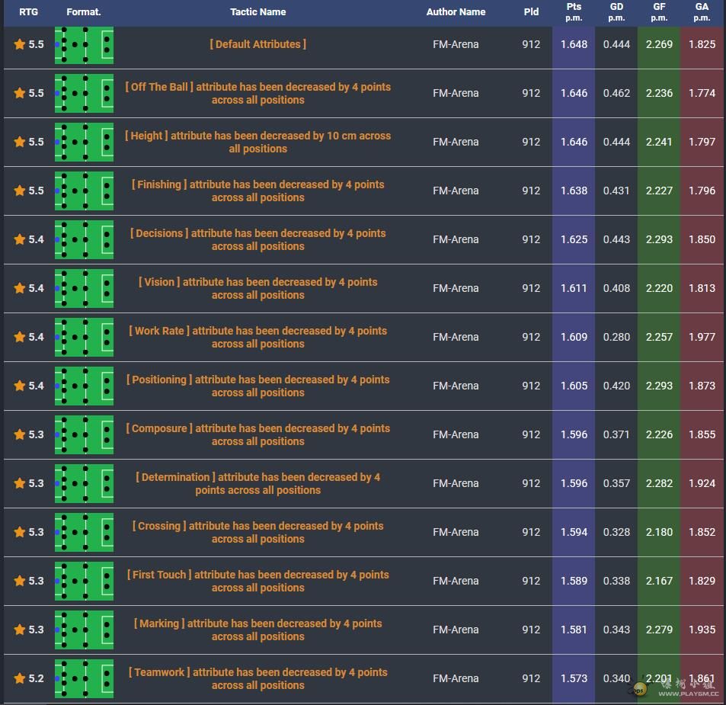
Task: Click the star icon in Decisions row
Action: [20, 239]
